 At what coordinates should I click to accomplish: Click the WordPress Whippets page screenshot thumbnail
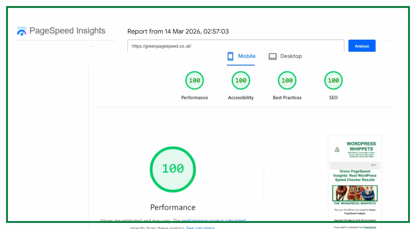(x=355, y=181)
